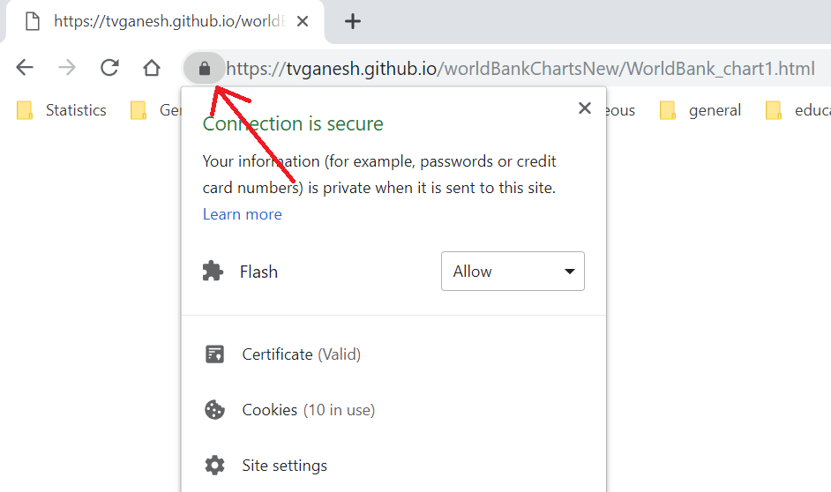The image size is (831, 492).
Task: Open the Statistics bookmarks folder
Action: pos(62,110)
